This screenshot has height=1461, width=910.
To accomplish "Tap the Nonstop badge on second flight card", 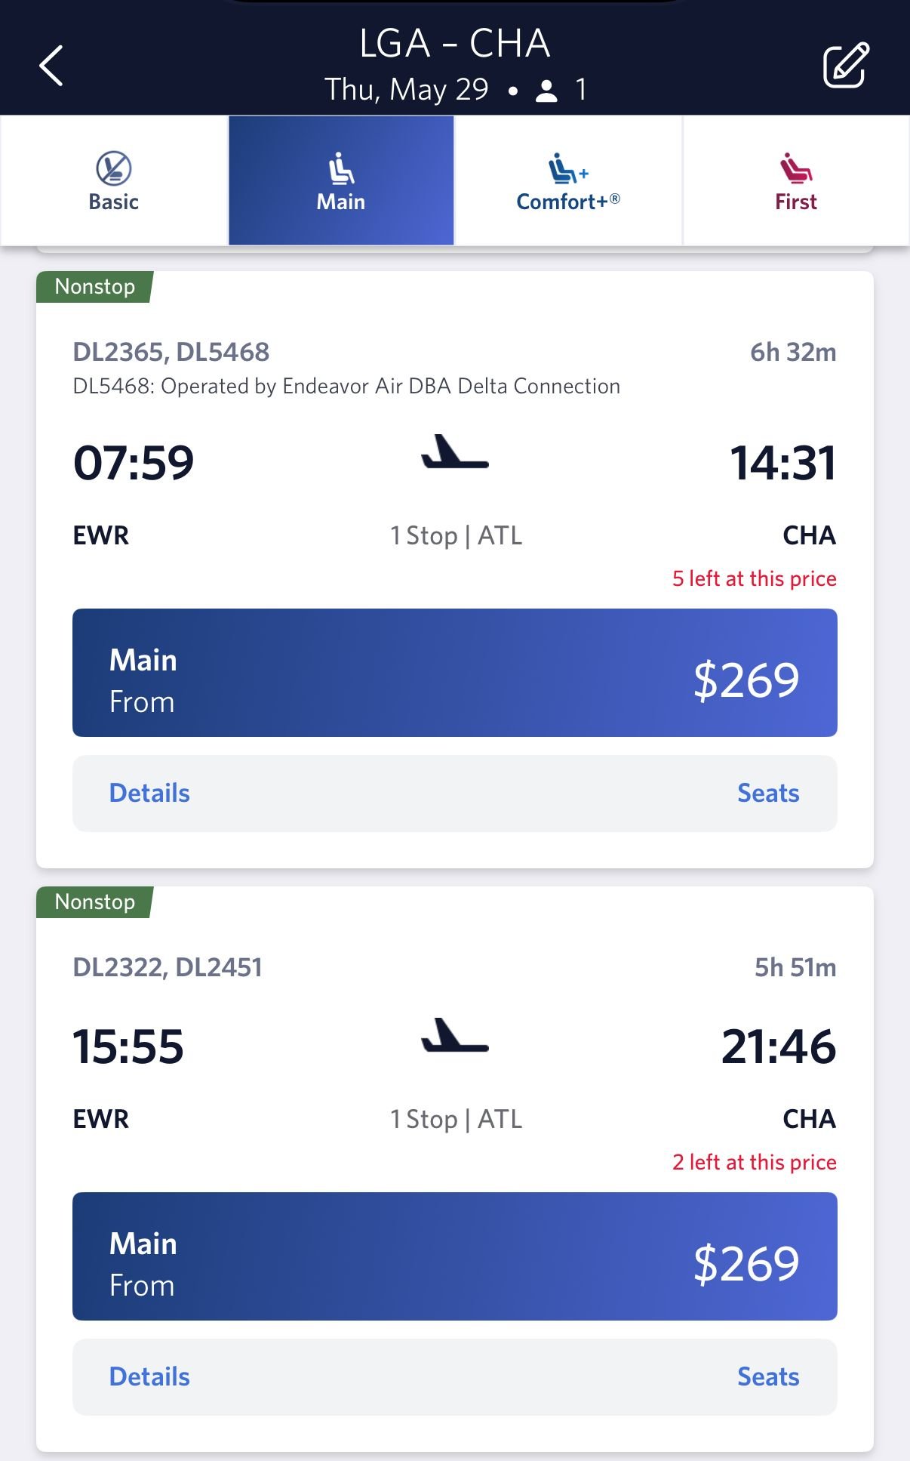I will [x=95, y=902].
